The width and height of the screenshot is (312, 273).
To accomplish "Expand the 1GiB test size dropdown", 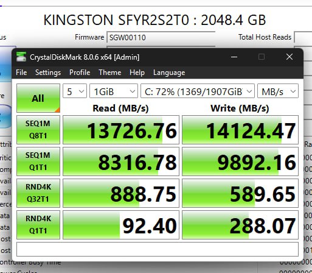I will coord(114,91).
